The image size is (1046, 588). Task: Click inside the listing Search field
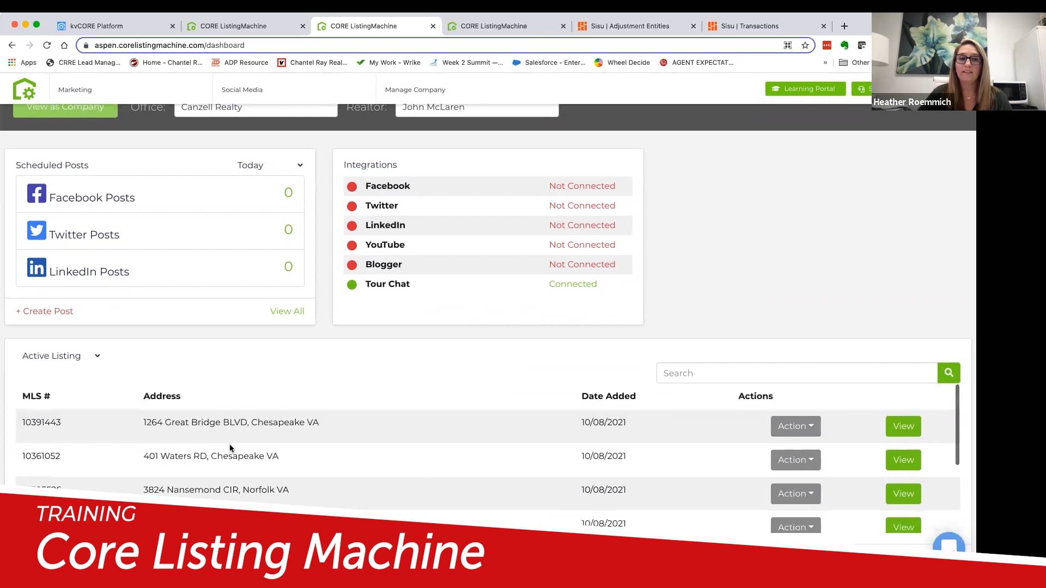763,373
